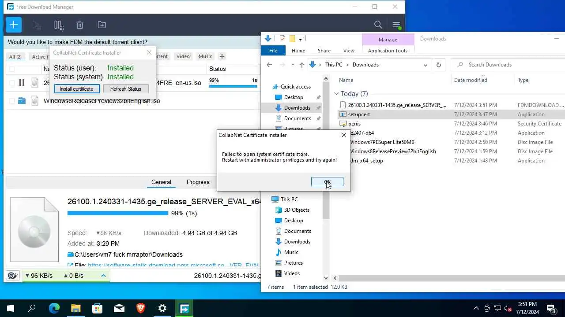
Task: Pause the 99% download row
Action: click(x=22, y=82)
